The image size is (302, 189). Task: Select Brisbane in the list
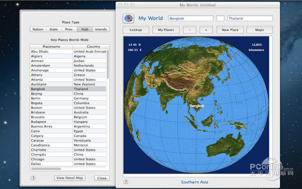click(68, 112)
